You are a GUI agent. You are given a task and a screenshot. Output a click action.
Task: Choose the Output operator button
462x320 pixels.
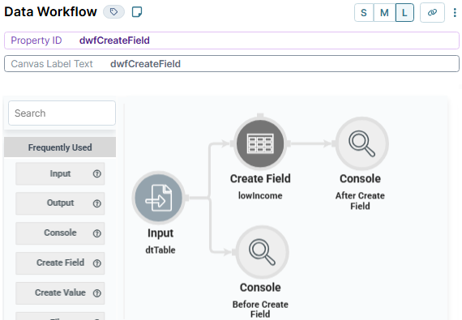60,203
